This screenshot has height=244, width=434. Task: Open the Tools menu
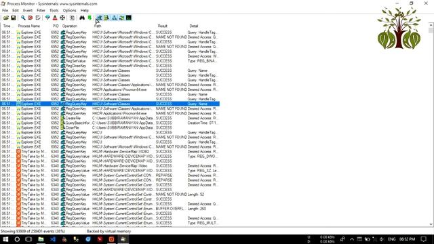(x=54, y=11)
